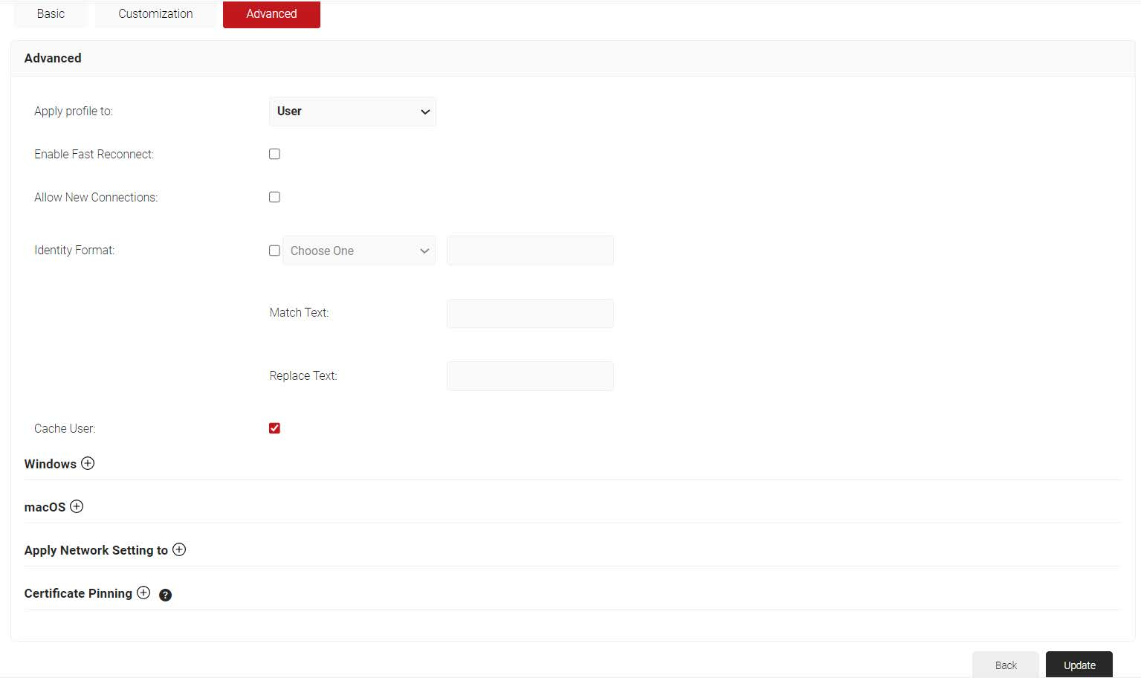Screen dimensions: 1141x678
Task: Focus the Replace Text input field
Action: [530, 376]
